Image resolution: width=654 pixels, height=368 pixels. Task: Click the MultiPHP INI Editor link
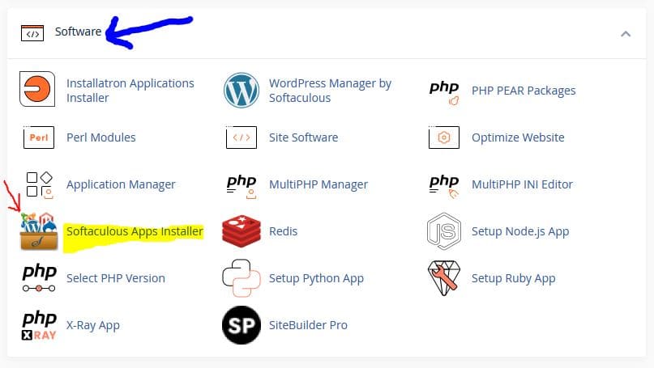click(x=522, y=184)
